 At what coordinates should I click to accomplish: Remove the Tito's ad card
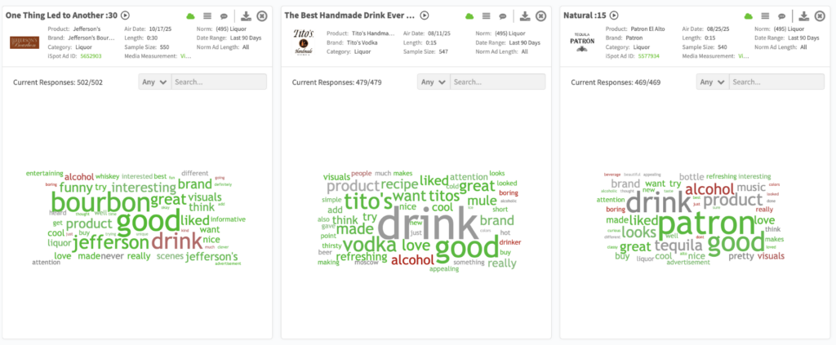pyautogui.click(x=540, y=15)
